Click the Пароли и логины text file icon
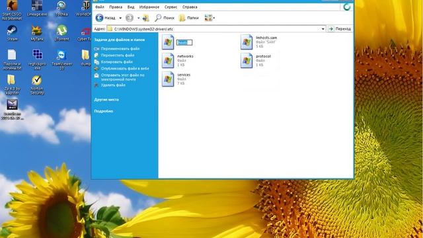Viewport: 423px width, 238px height. [12, 59]
